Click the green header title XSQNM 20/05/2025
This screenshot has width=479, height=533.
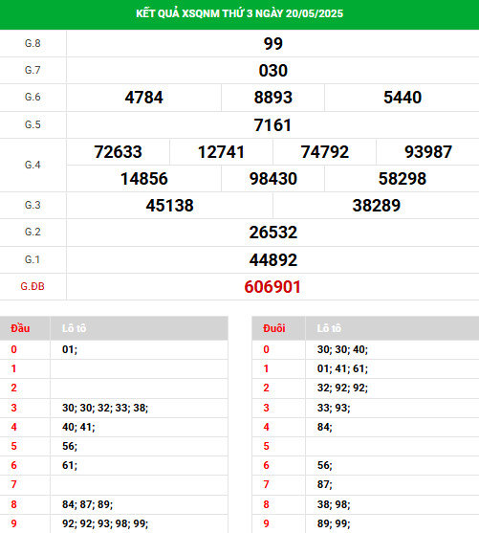click(x=239, y=13)
